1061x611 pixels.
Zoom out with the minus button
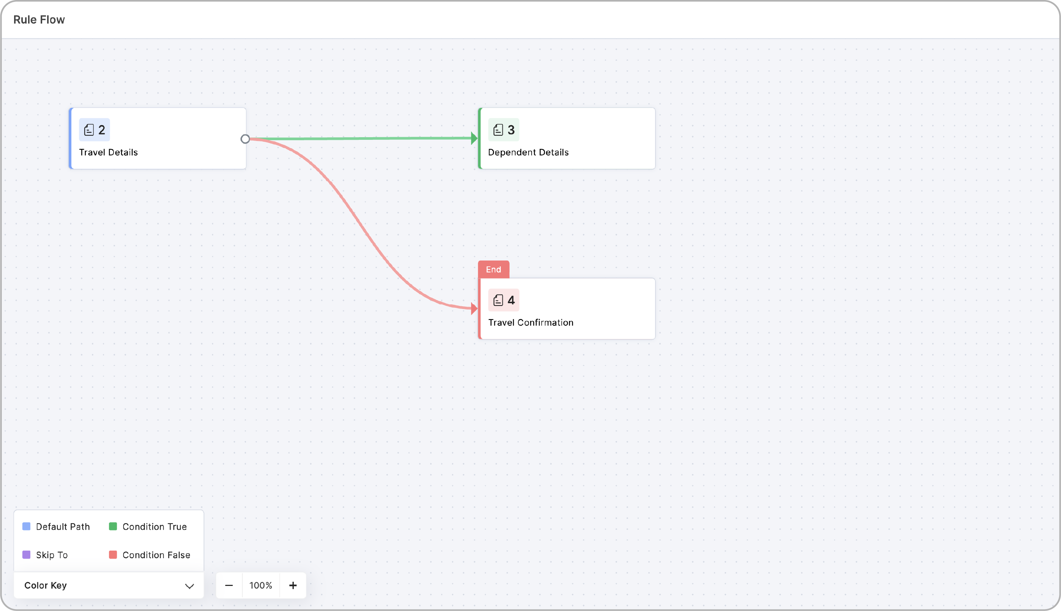coord(229,586)
